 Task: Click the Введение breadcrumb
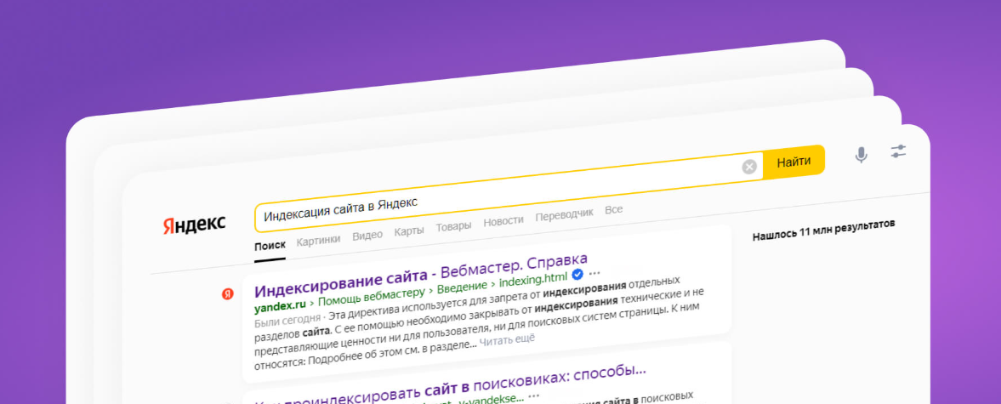click(x=462, y=288)
